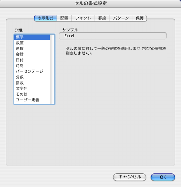This screenshot has height=187, width=181.
Task: Select the 保護 tab
Action: [140, 18]
